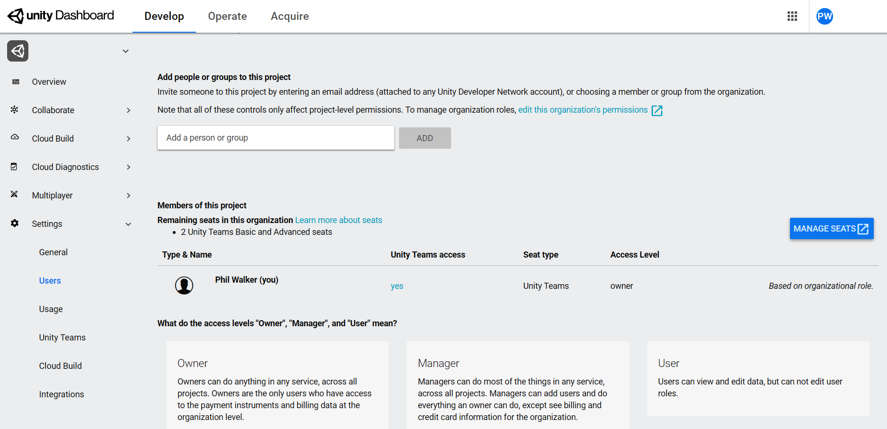Click the Owner card heading
Viewport: 887px width, 429px height.
tap(193, 363)
